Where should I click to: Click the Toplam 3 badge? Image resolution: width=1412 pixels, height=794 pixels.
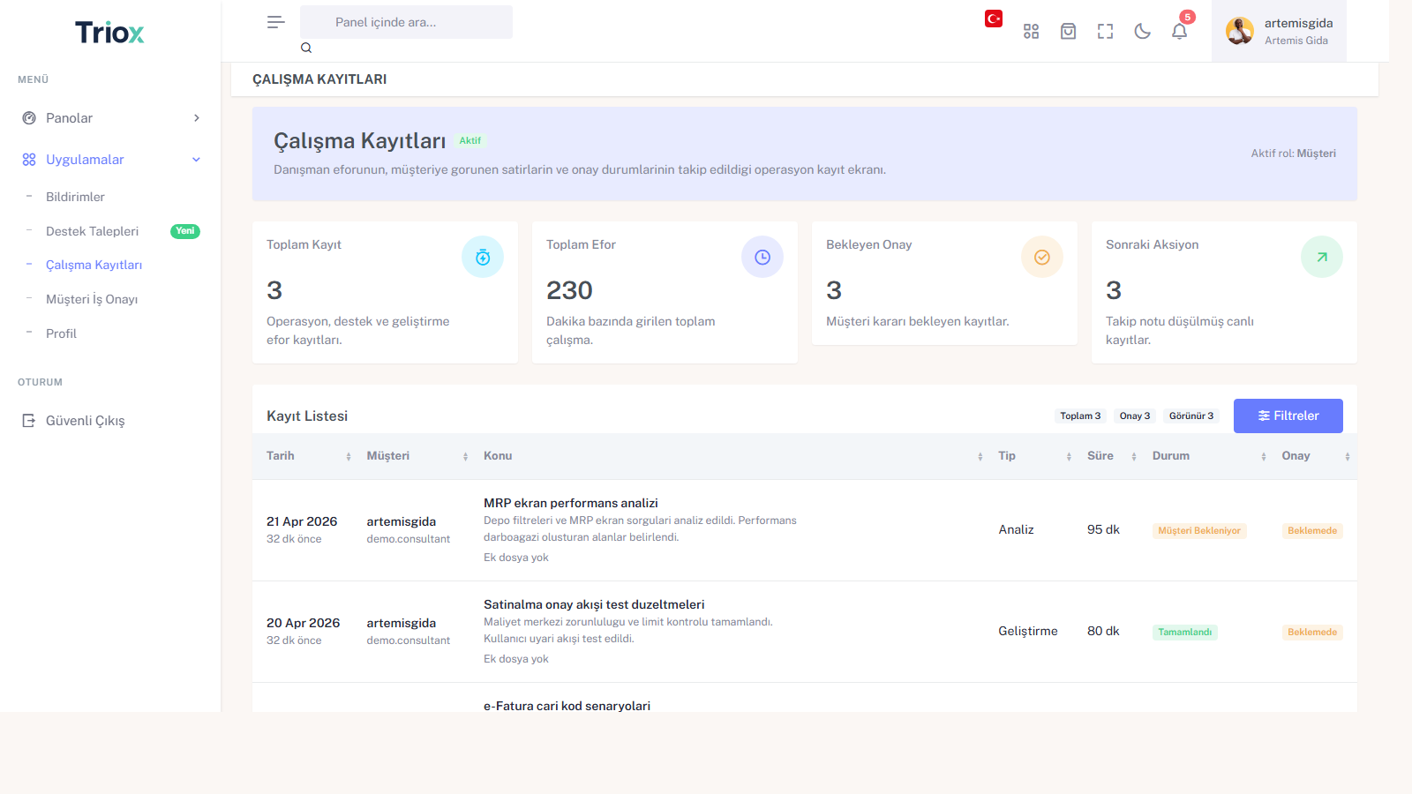coord(1080,416)
